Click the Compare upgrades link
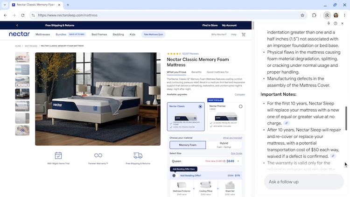Screen dimensions: 350x197 [x=239, y=94]
